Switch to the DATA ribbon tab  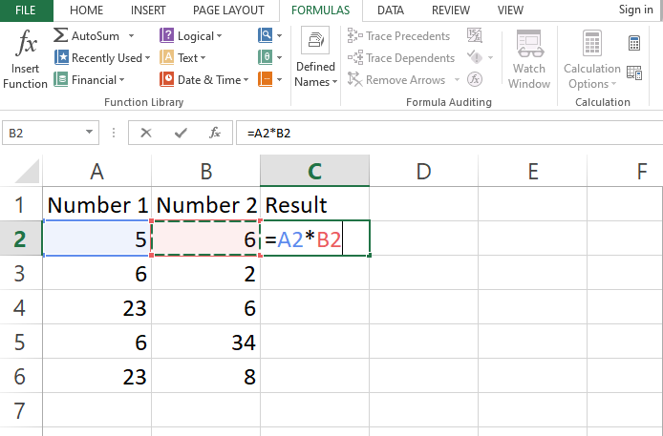(x=390, y=10)
